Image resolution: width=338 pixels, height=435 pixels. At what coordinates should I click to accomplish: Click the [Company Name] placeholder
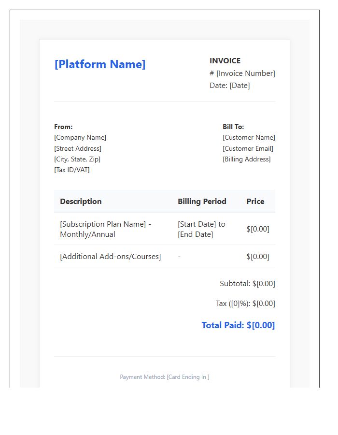(x=80, y=137)
